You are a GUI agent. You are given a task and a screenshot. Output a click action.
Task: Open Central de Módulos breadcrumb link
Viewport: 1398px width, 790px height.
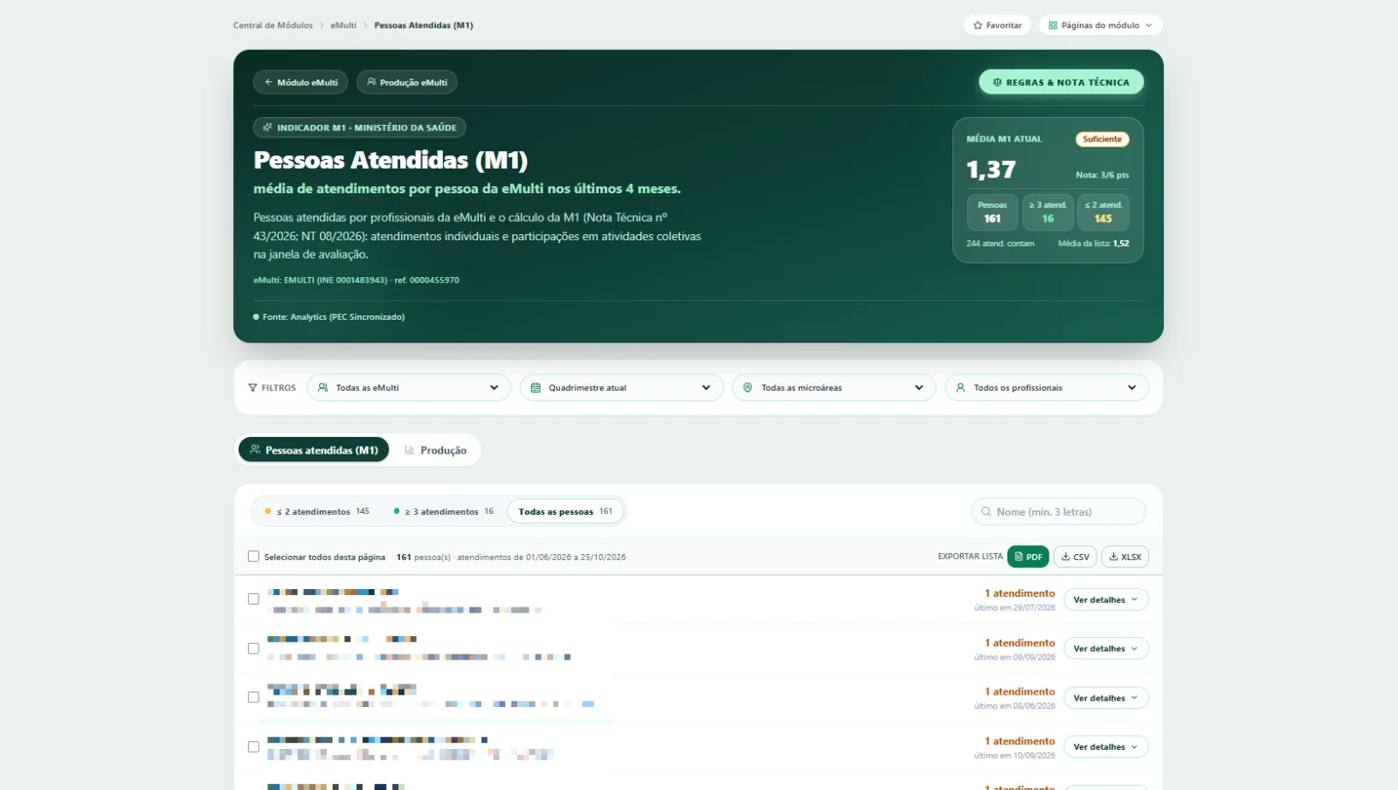click(x=273, y=25)
